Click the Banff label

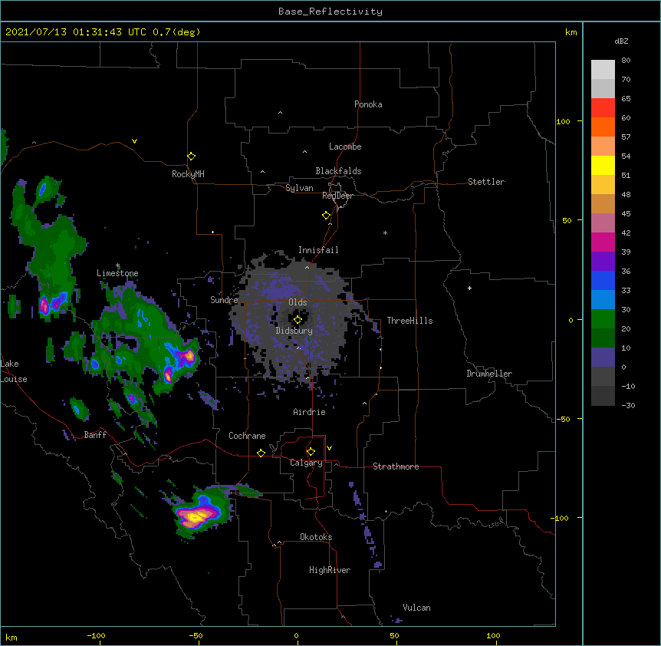coord(95,435)
